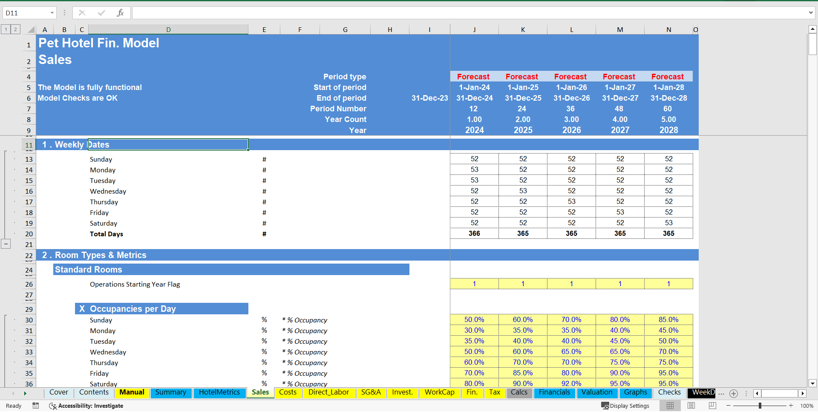Screen dimensions: 818x412
Task: Click the Select All triangle corner
Action: (x=31, y=29)
